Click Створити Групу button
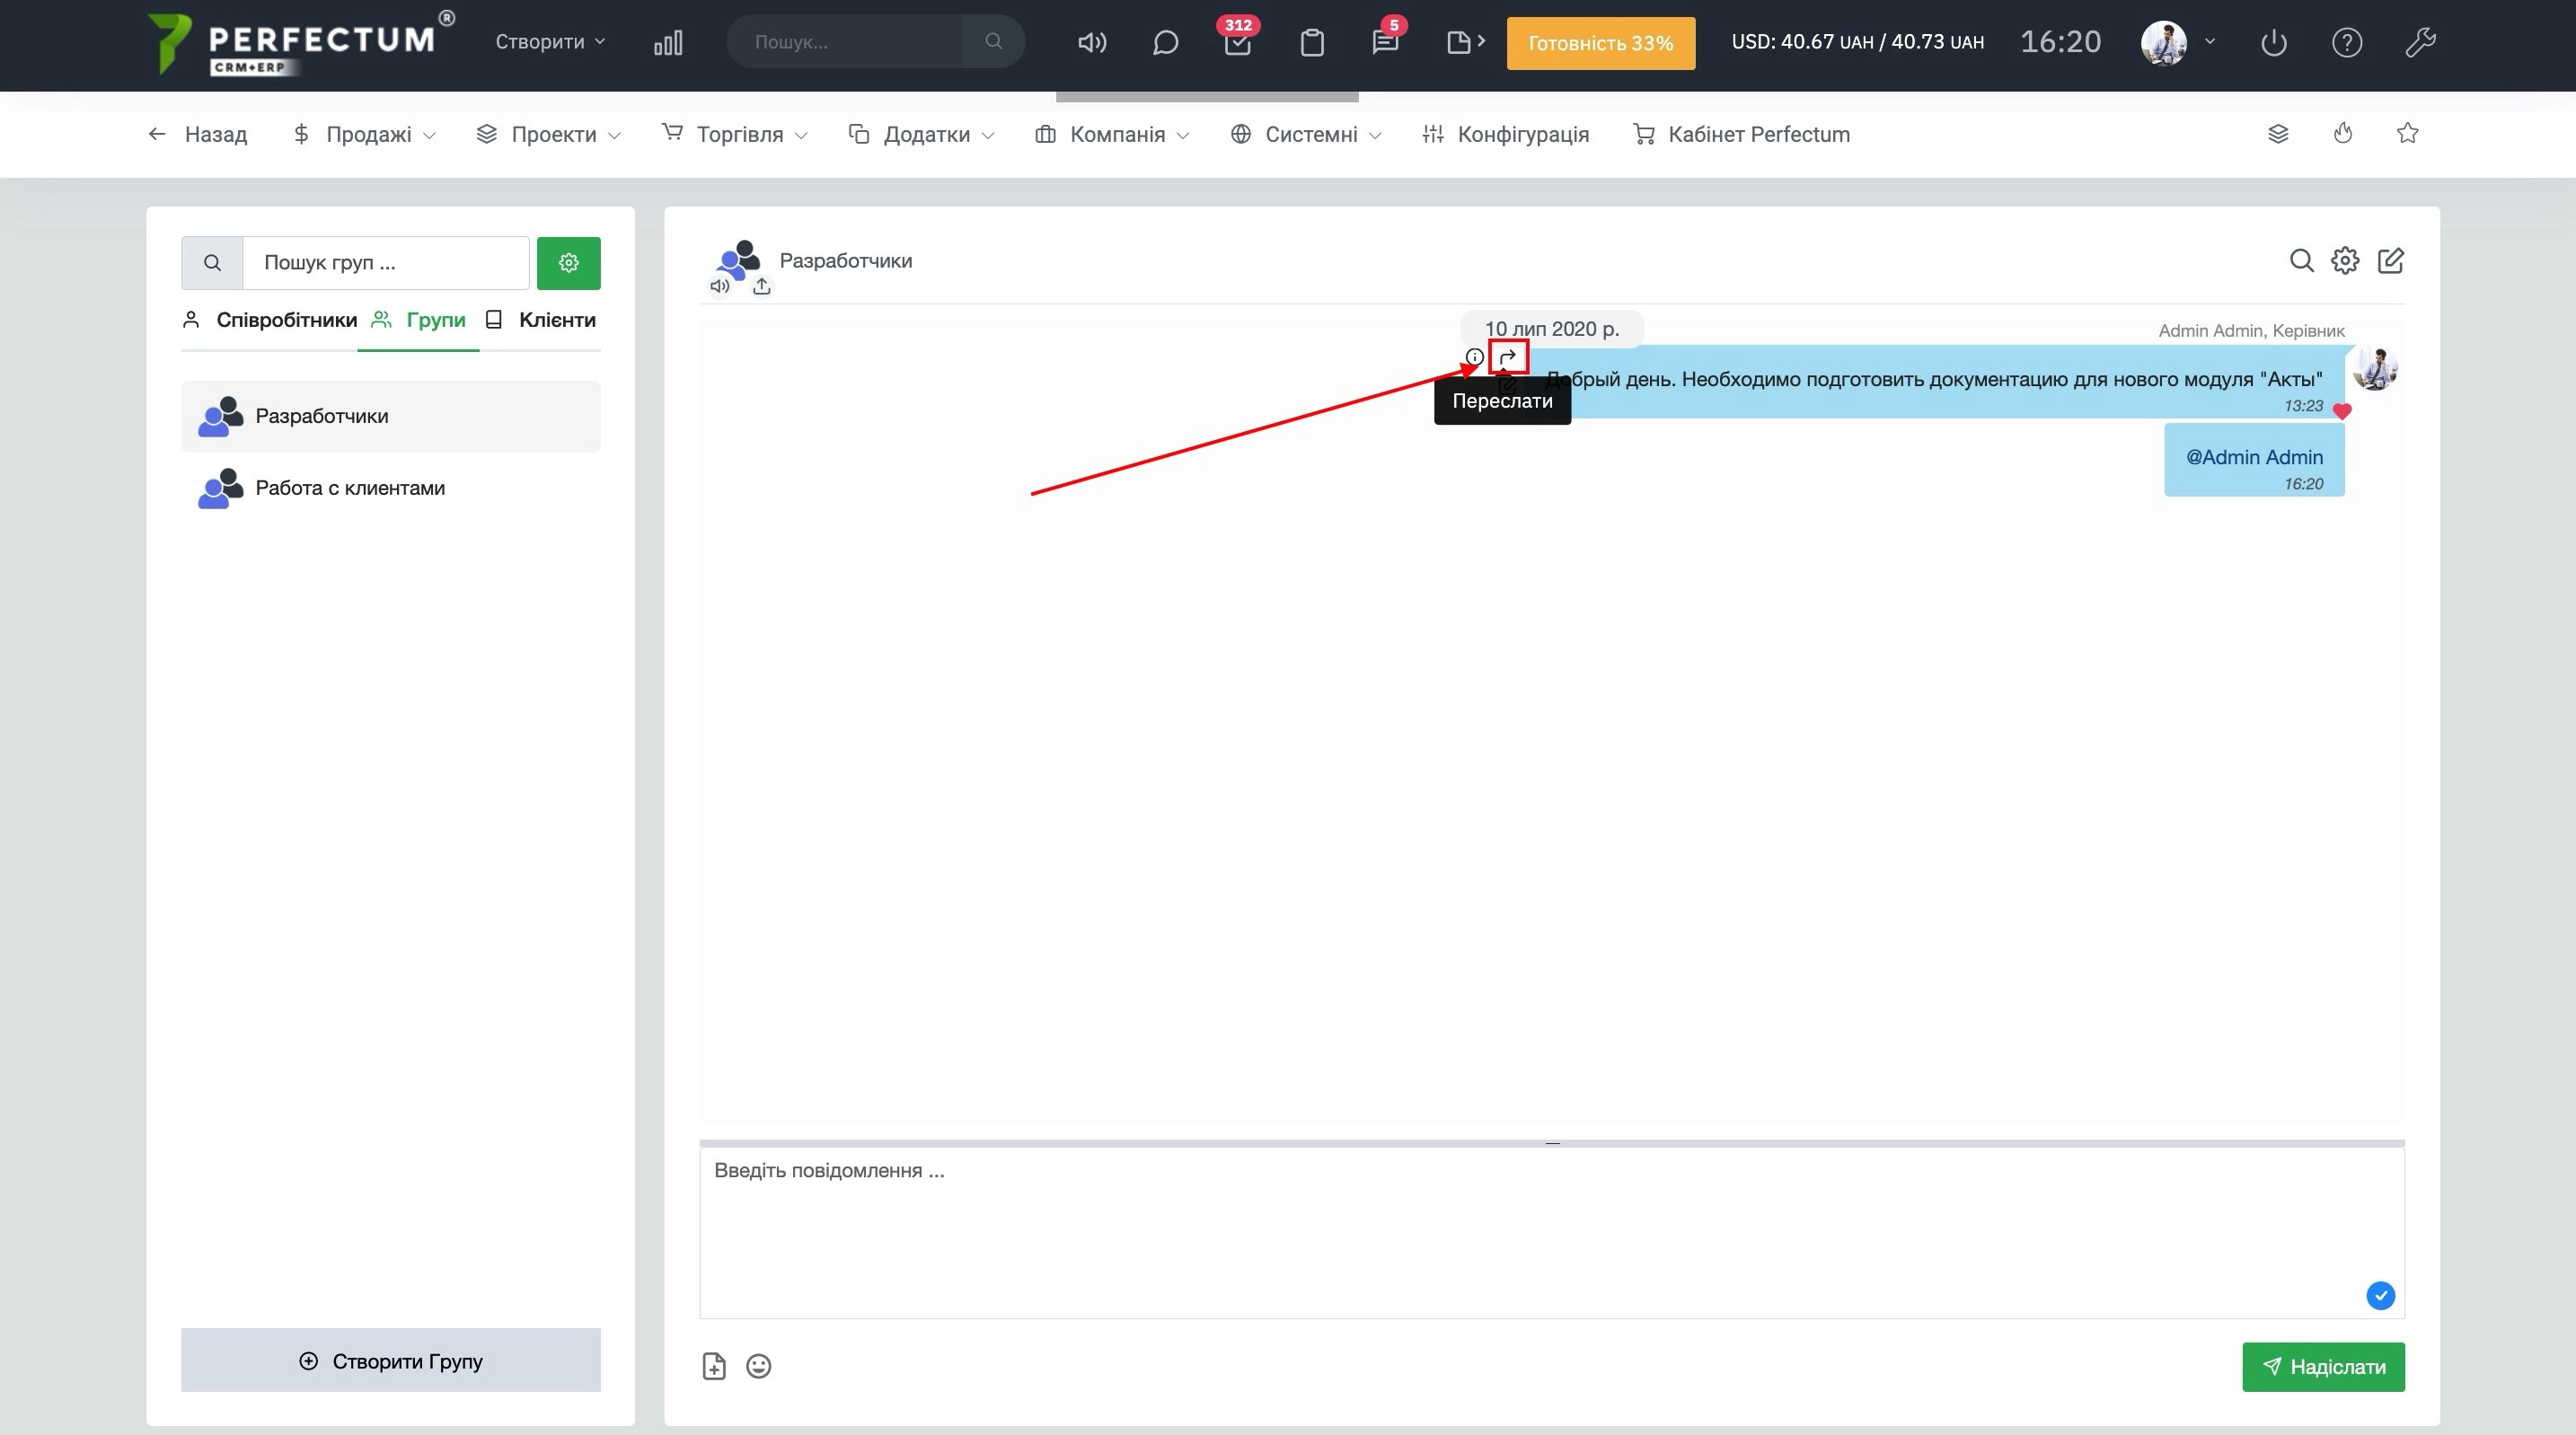Image resolution: width=2576 pixels, height=1435 pixels. (390, 1360)
